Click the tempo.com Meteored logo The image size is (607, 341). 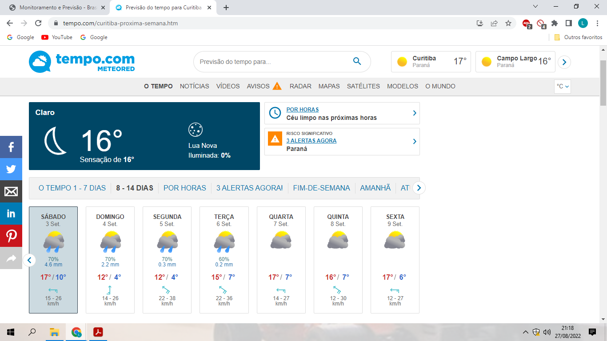click(x=82, y=62)
